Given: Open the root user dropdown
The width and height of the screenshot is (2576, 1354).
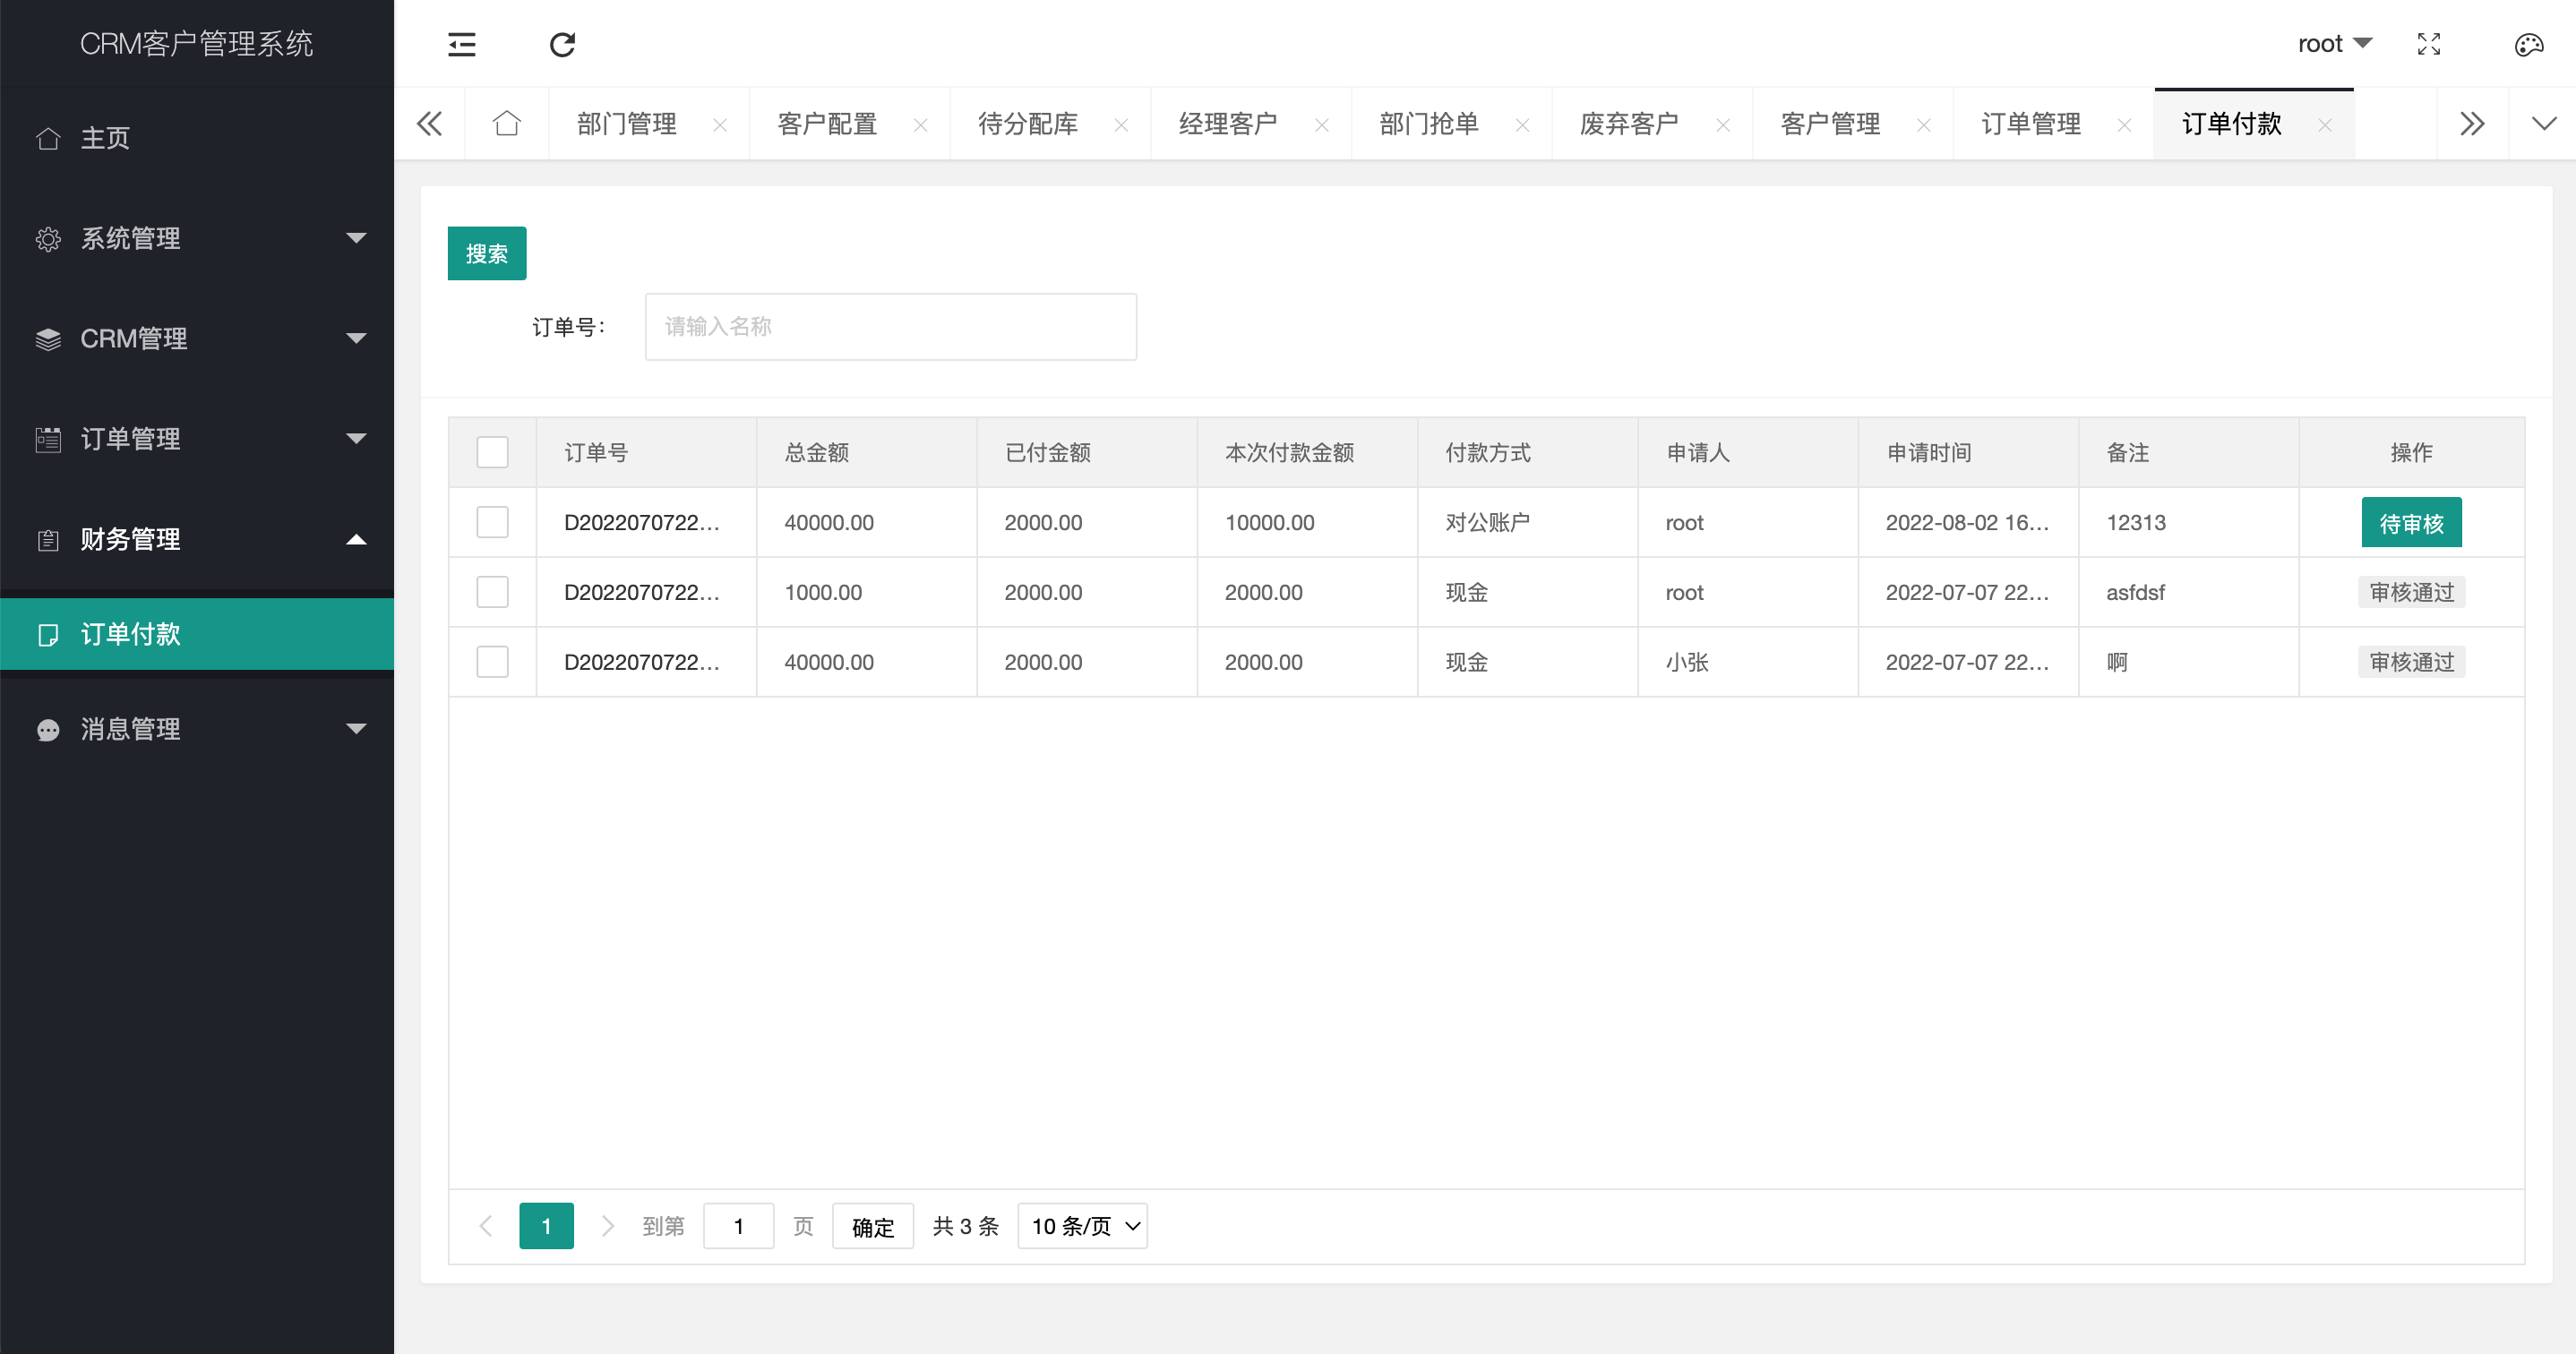Looking at the screenshot, I should (x=2334, y=44).
